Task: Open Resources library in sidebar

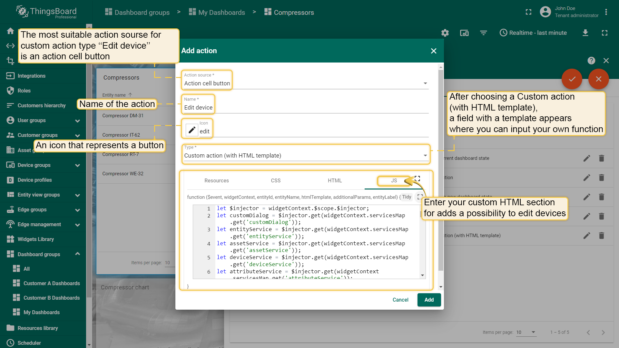Action: click(x=43, y=328)
